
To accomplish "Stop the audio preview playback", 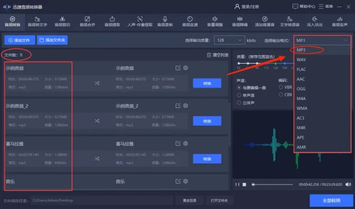I will [x=244, y=184].
